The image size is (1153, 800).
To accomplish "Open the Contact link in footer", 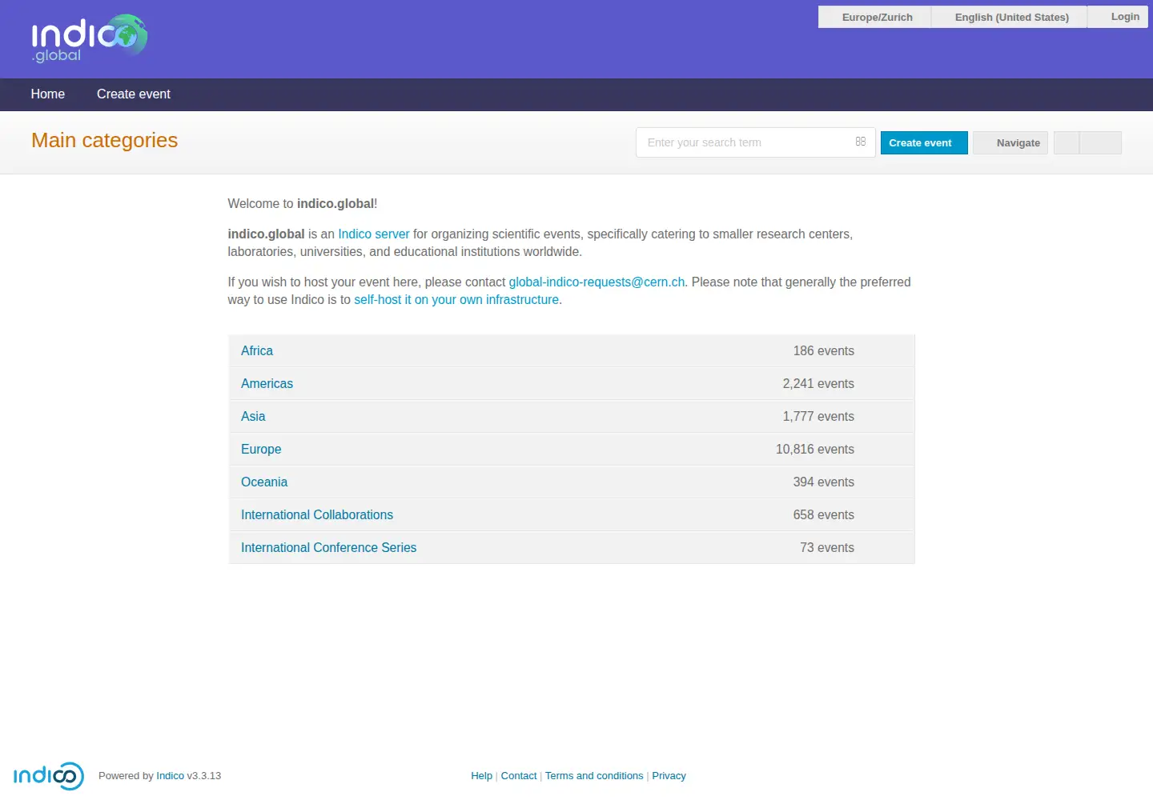I will point(519,776).
